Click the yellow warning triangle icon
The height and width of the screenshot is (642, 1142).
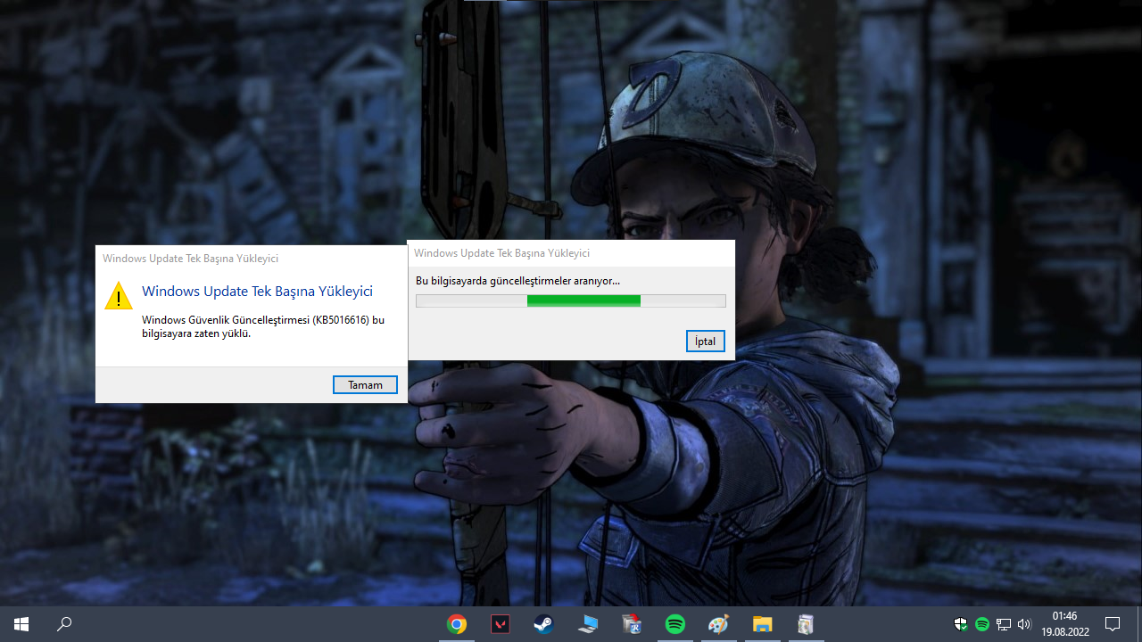[119, 296]
